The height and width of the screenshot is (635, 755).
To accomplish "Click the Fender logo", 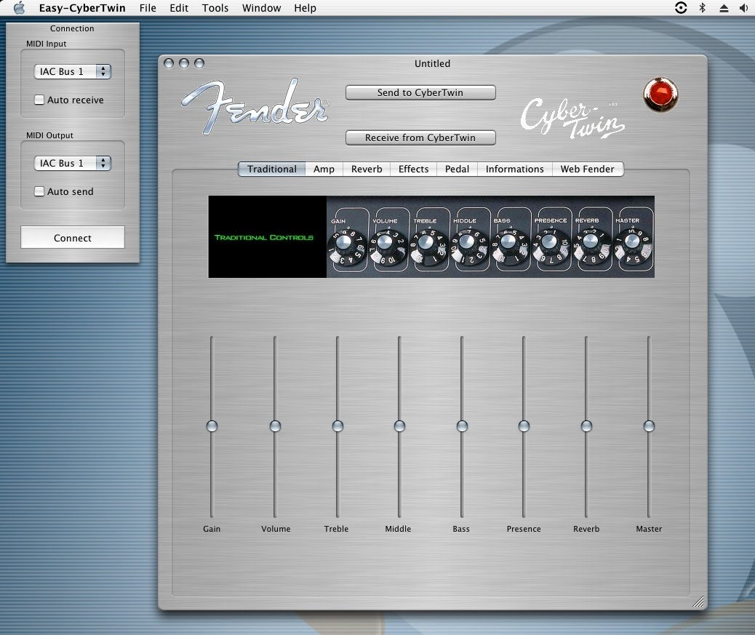I will pos(255,106).
